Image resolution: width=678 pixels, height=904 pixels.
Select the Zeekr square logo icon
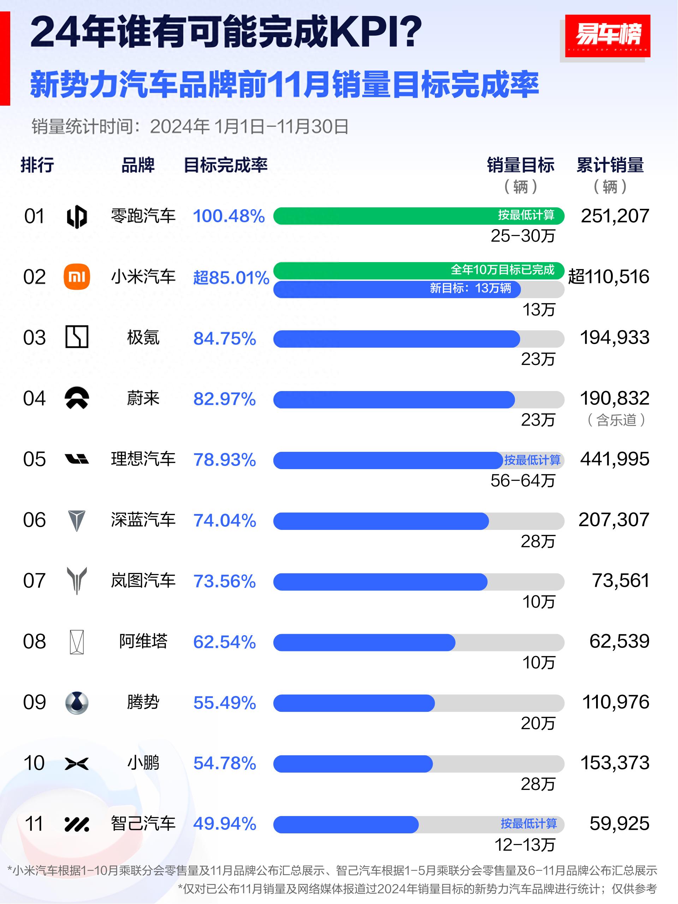(x=77, y=337)
